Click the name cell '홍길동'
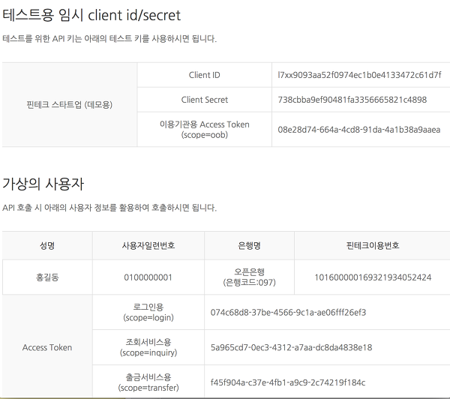450x399 pixels. (x=47, y=277)
